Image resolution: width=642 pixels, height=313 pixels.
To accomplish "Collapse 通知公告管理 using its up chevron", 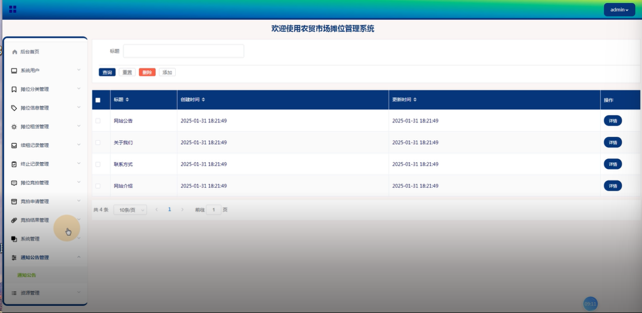I will [79, 257].
